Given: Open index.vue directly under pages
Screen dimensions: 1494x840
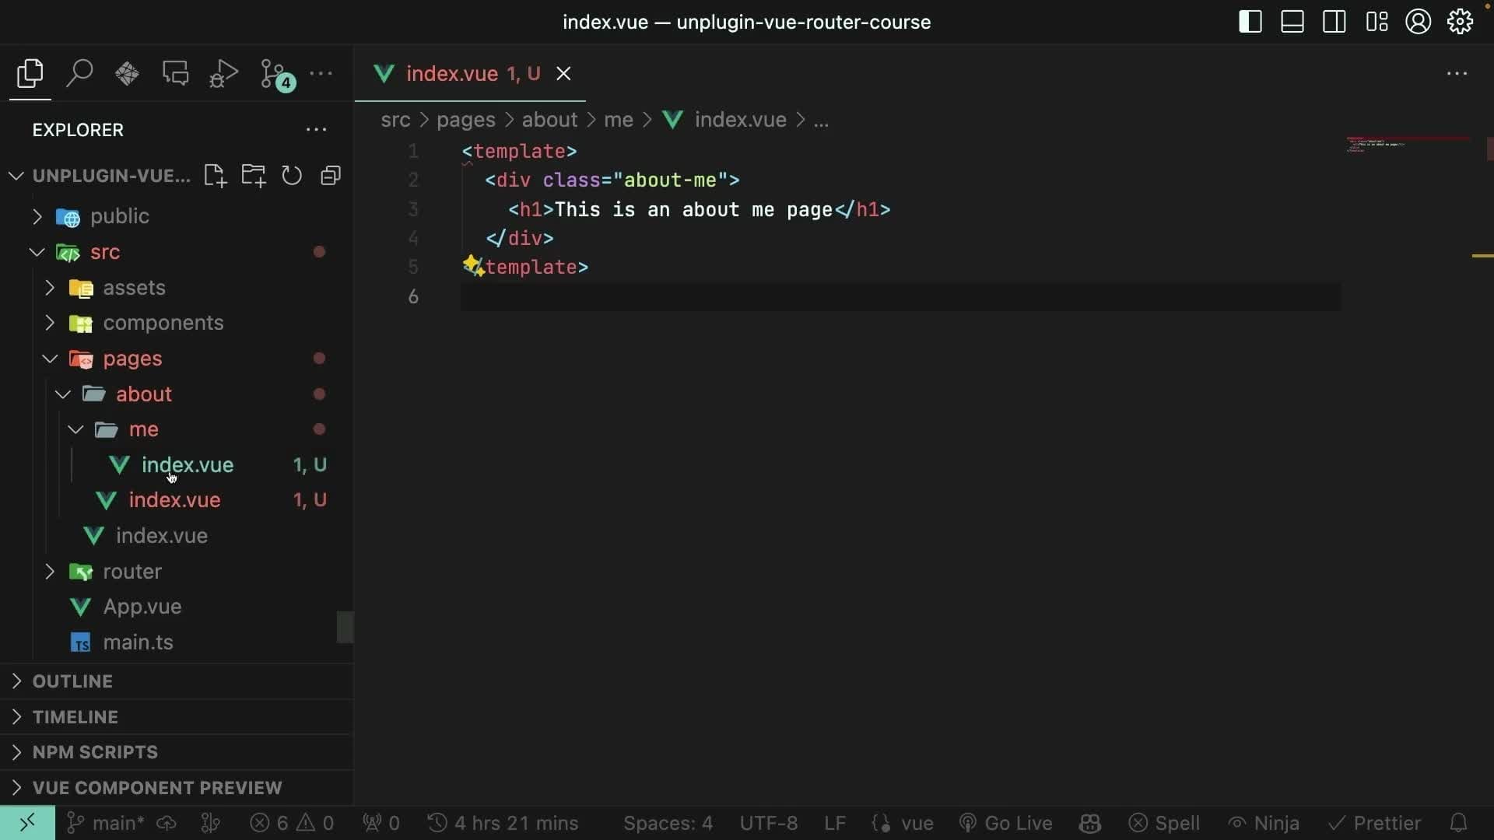Looking at the screenshot, I should pos(161,536).
